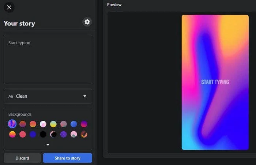This screenshot has width=256, height=165.
Task: Click the Start typing text field
Action: [x=48, y=59]
